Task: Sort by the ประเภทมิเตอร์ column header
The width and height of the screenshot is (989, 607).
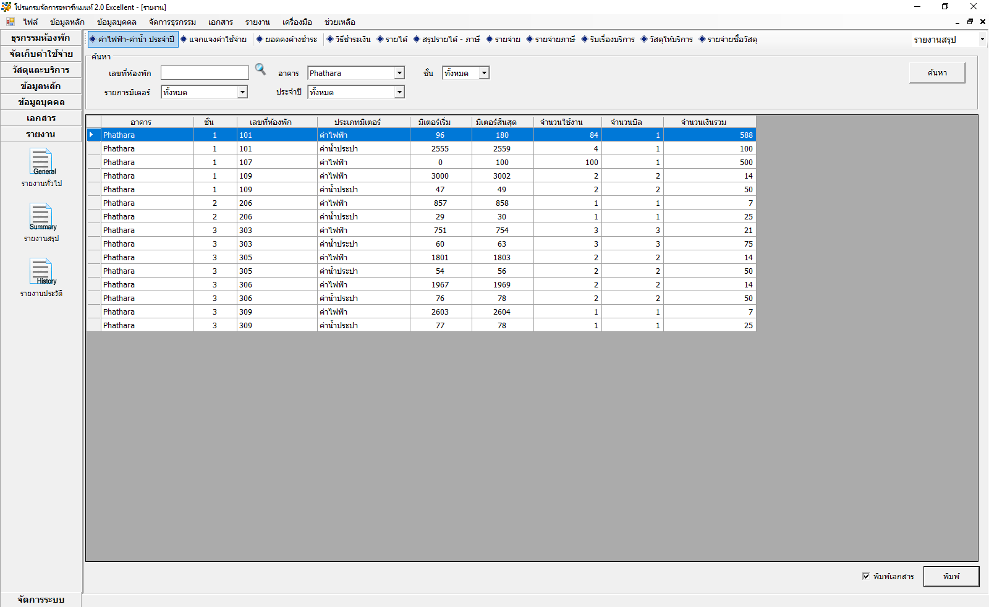Action: (x=363, y=122)
